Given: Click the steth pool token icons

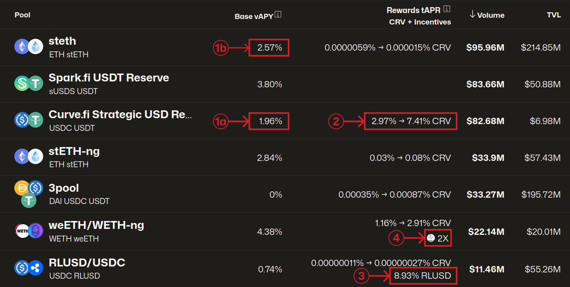Looking at the screenshot, I should 29,47.
